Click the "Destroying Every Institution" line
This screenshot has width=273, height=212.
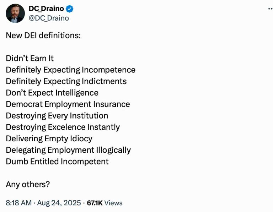(x=57, y=115)
